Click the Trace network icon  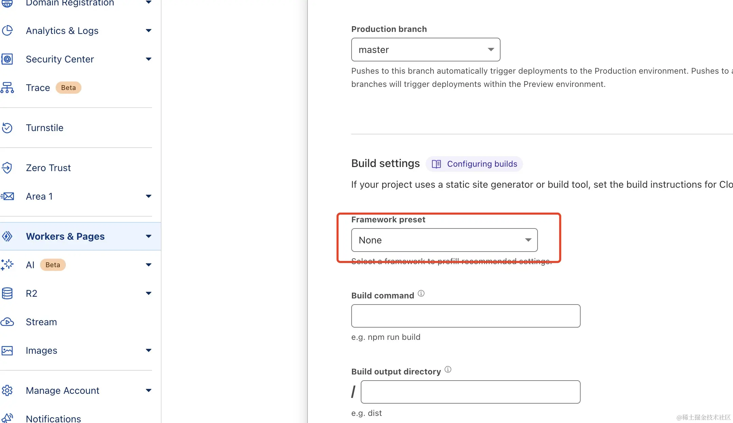click(x=7, y=88)
